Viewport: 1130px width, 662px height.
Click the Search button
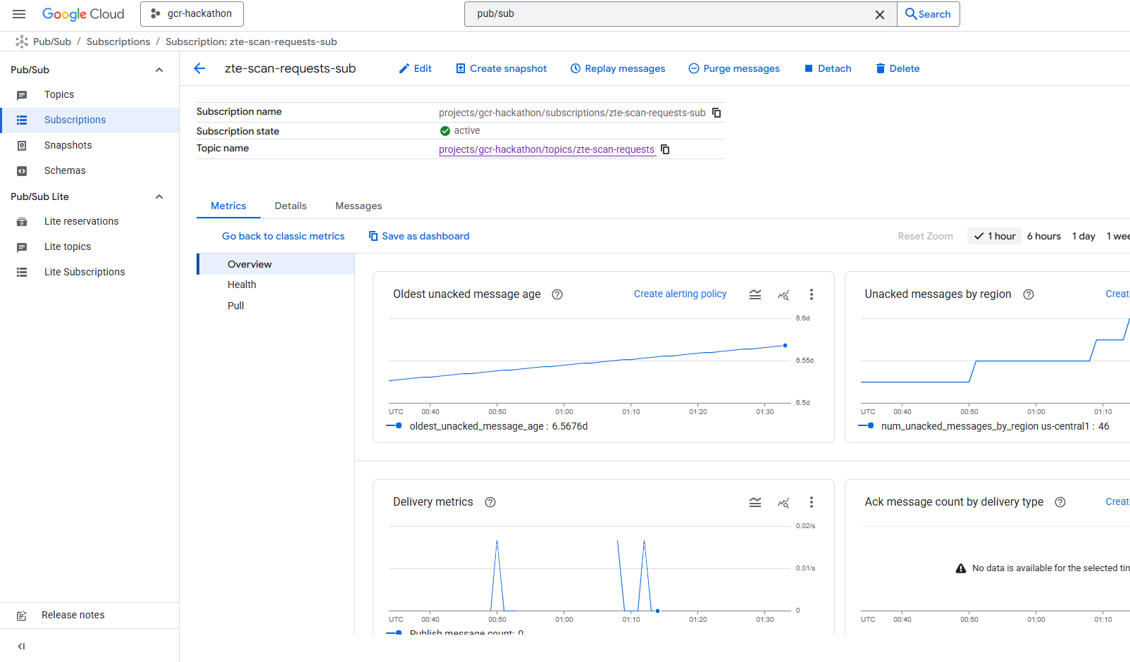coord(928,14)
